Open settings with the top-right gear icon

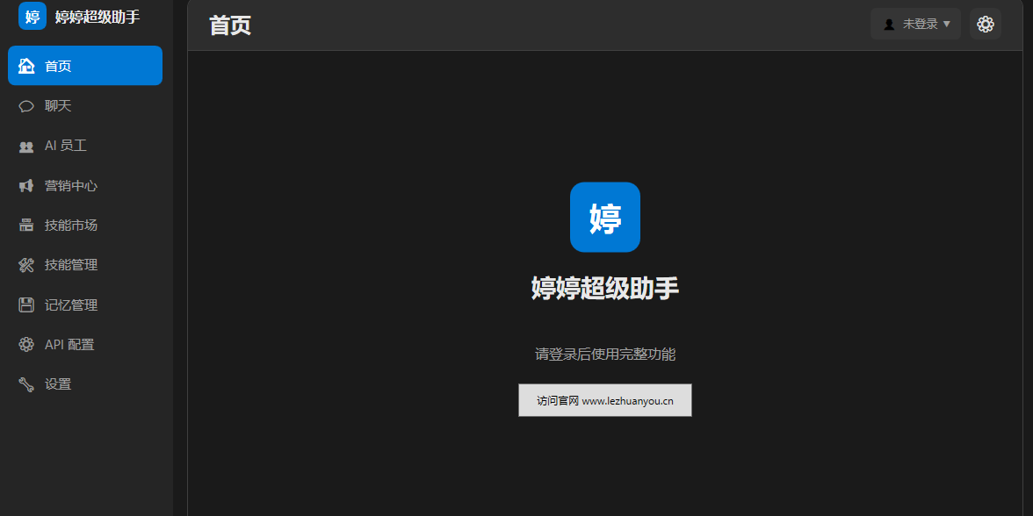pos(985,25)
